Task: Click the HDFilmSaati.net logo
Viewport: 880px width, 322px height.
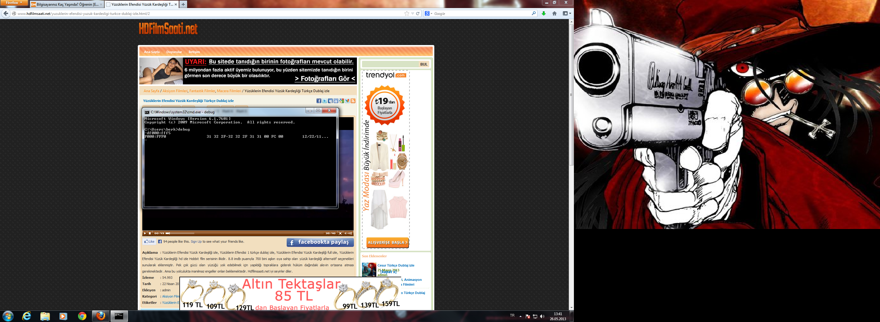Action: (x=168, y=29)
